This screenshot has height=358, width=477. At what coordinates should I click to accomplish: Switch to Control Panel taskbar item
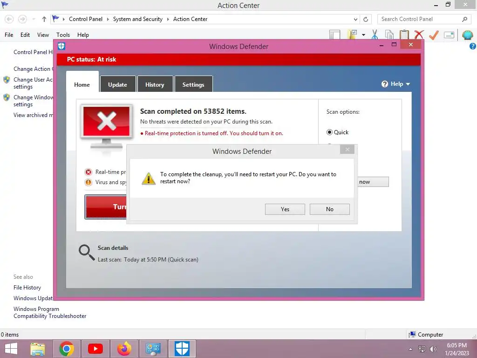point(153,349)
